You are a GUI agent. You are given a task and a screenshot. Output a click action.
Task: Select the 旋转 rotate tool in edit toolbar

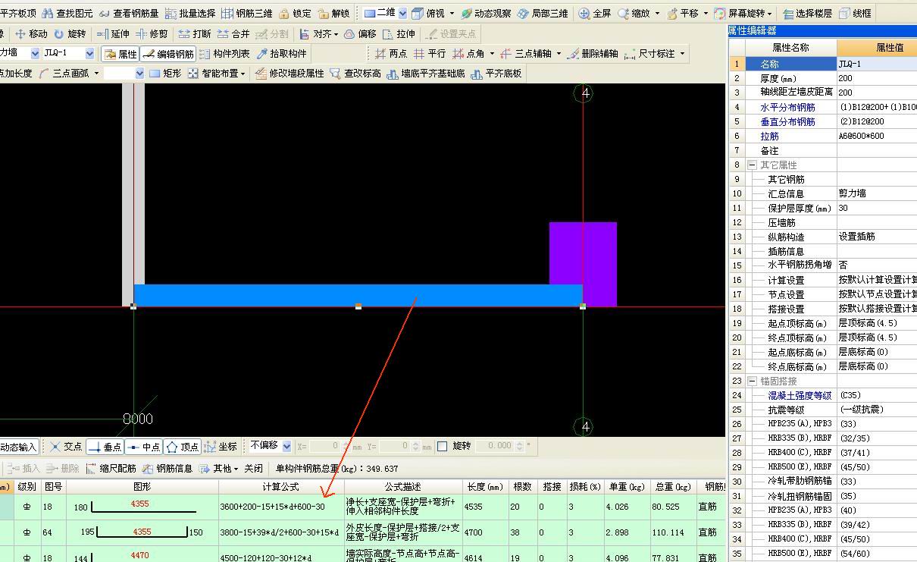coord(70,34)
